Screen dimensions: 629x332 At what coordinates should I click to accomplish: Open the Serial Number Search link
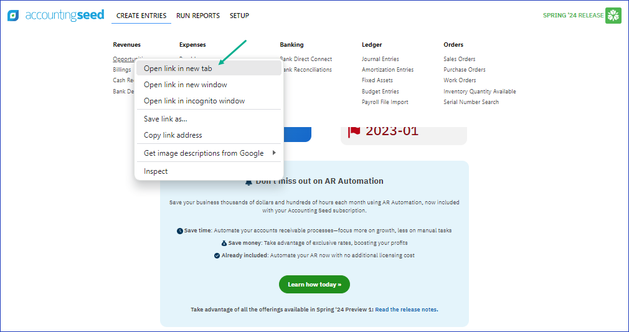coord(471,102)
